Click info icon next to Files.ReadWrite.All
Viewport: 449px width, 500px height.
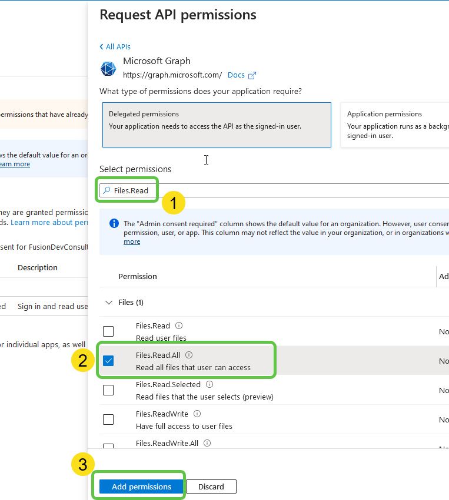coord(207,443)
